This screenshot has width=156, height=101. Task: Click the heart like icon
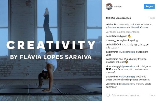coord(108,95)
